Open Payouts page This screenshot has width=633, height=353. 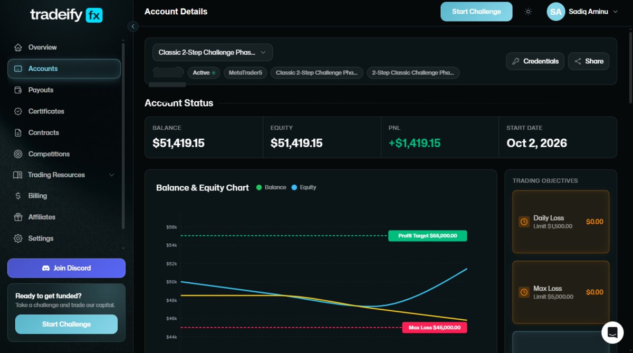tap(64, 90)
